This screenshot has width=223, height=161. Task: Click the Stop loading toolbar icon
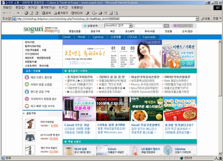click(26, 13)
